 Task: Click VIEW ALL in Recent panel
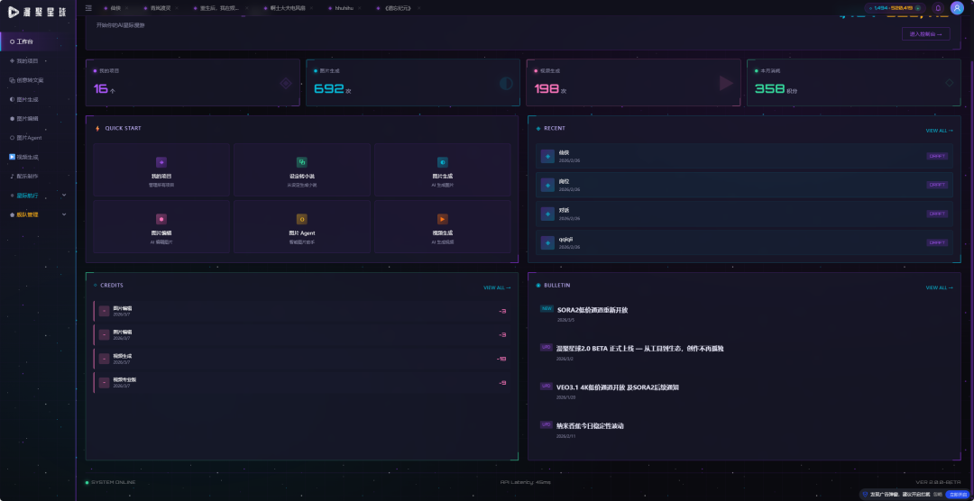[x=939, y=131]
